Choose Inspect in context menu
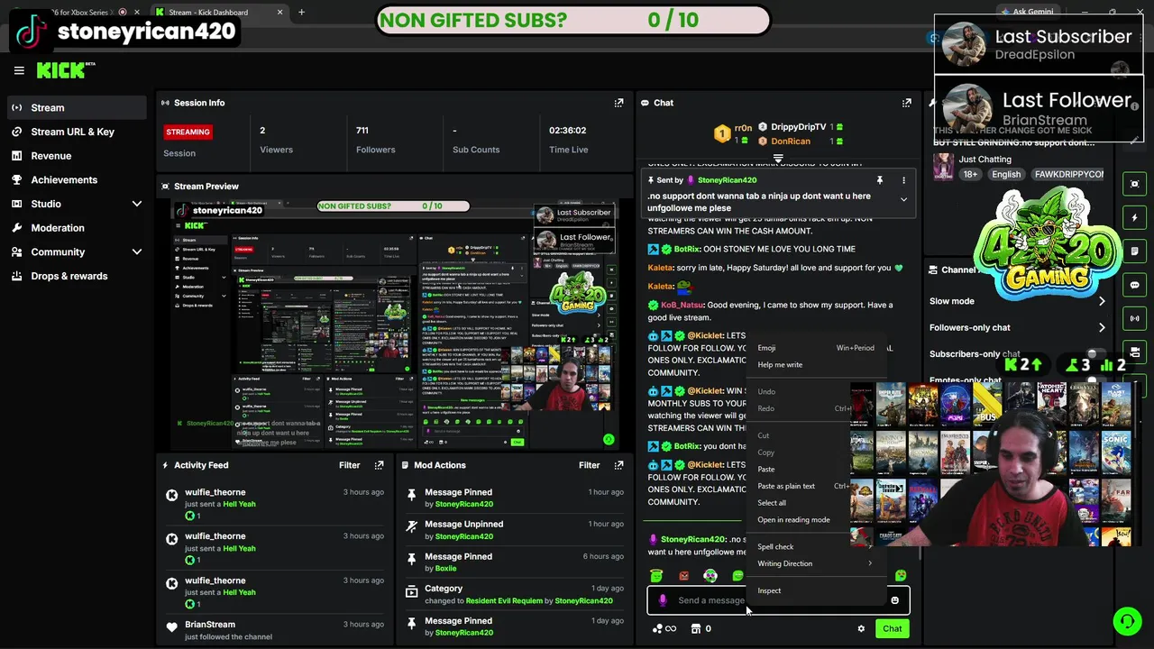The width and height of the screenshot is (1154, 649). pos(816,590)
